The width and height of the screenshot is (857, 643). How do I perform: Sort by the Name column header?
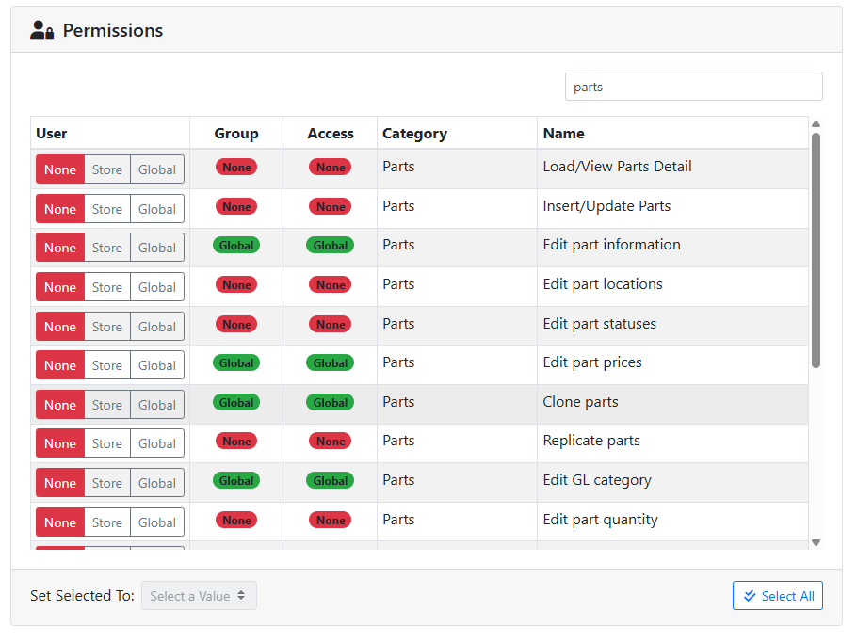pyautogui.click(x=563, y=134)
